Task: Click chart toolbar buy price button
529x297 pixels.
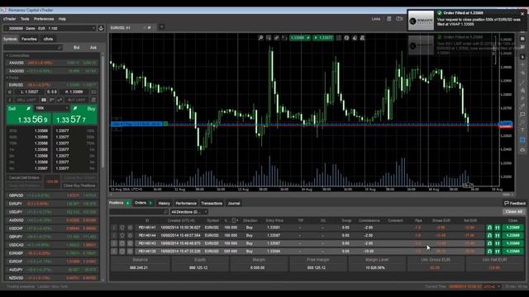Action: (323, 38)
